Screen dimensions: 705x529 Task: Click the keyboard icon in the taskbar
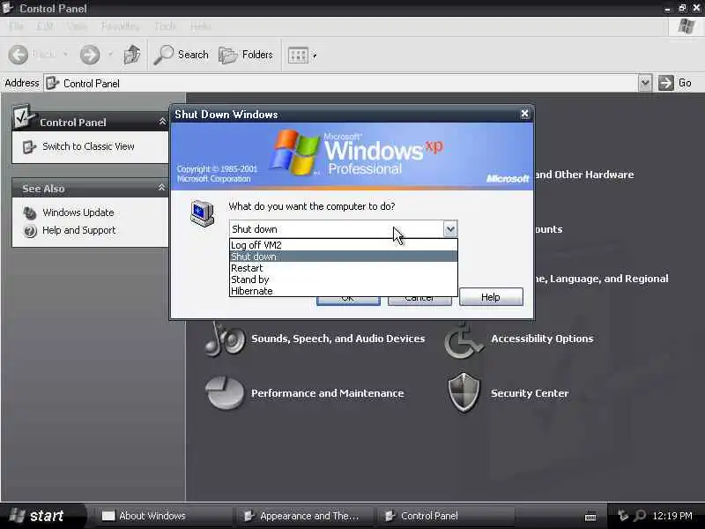pos(590,517)
